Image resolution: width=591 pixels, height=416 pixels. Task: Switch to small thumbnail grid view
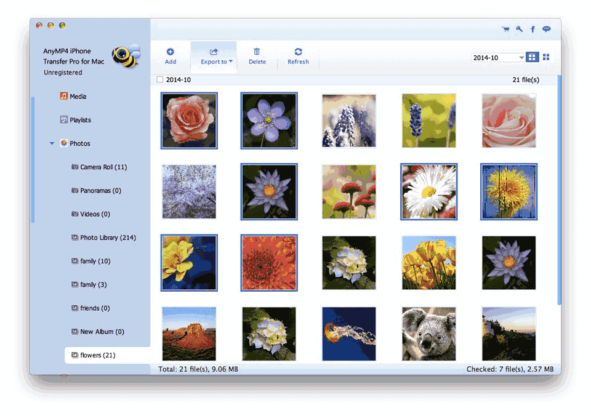tap(546, 57)
